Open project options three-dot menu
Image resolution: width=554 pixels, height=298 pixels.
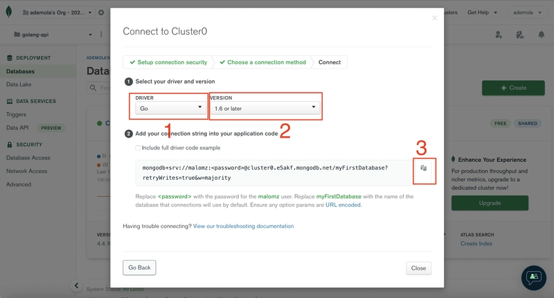(x=101, y=35)
